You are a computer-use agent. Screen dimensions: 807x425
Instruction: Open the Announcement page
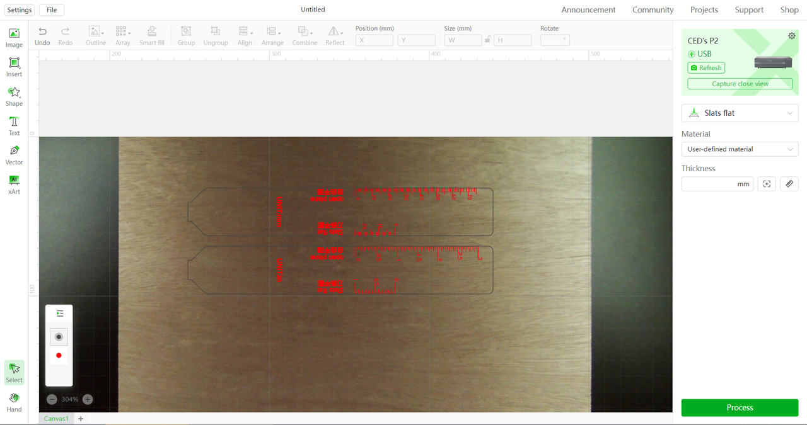[x=588, y=10]
